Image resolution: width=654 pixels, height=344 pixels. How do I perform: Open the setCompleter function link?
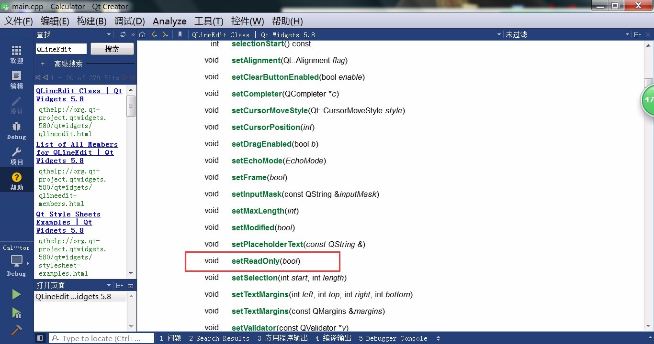(257, 94)
